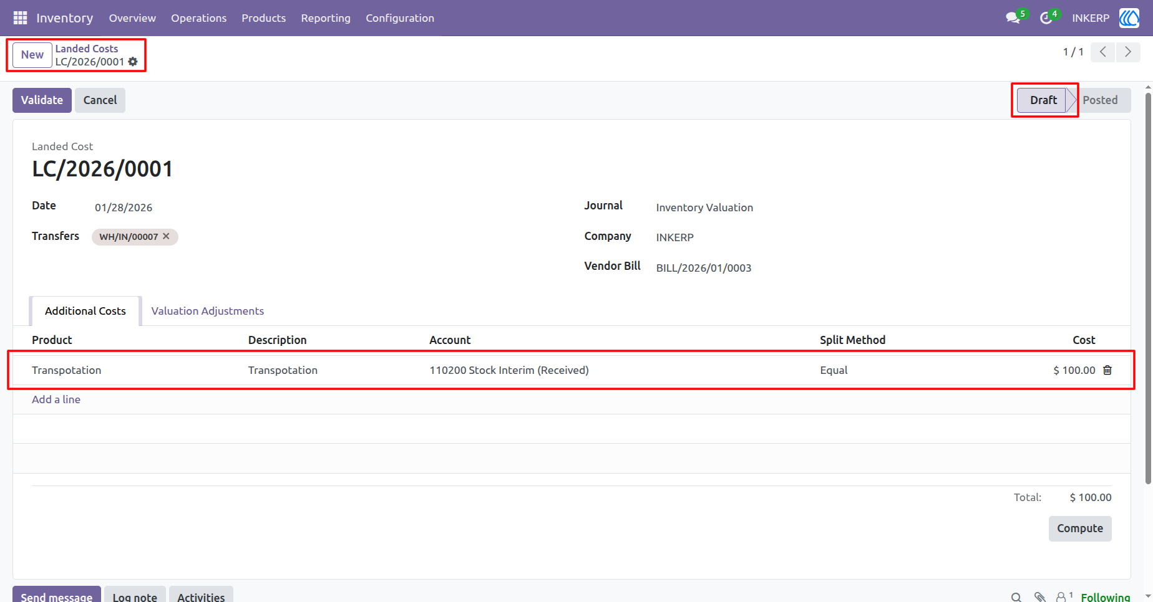Edit the $ 100.00 cost cell
Viewport: 1153px width, 602px height.
coord(1074,370)
